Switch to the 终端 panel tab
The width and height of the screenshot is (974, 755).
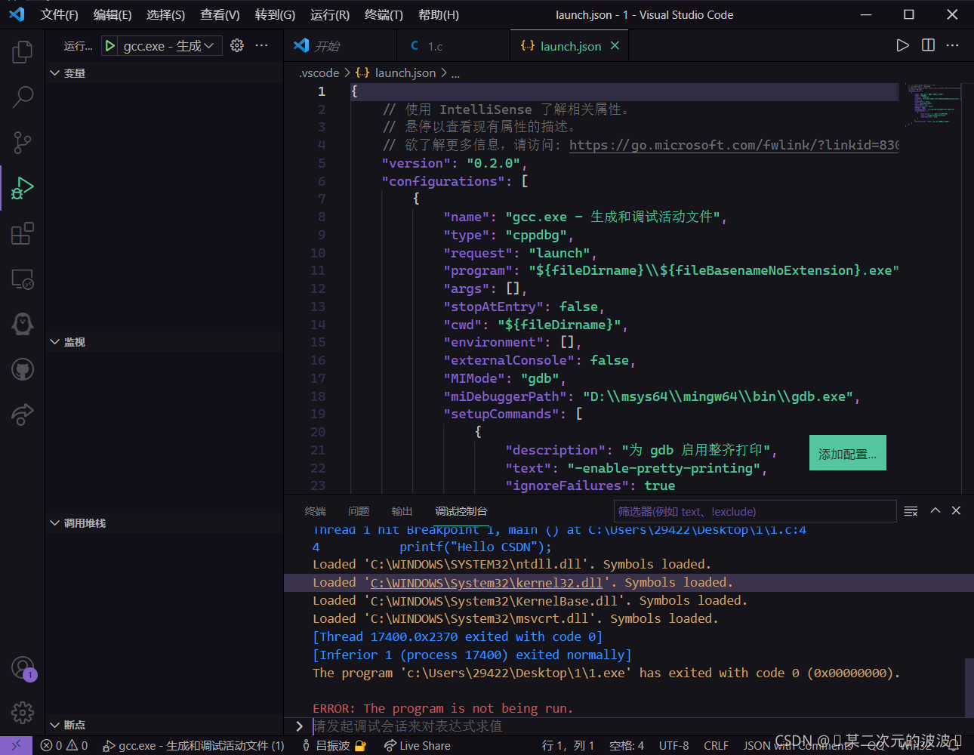tap(316, 511)
